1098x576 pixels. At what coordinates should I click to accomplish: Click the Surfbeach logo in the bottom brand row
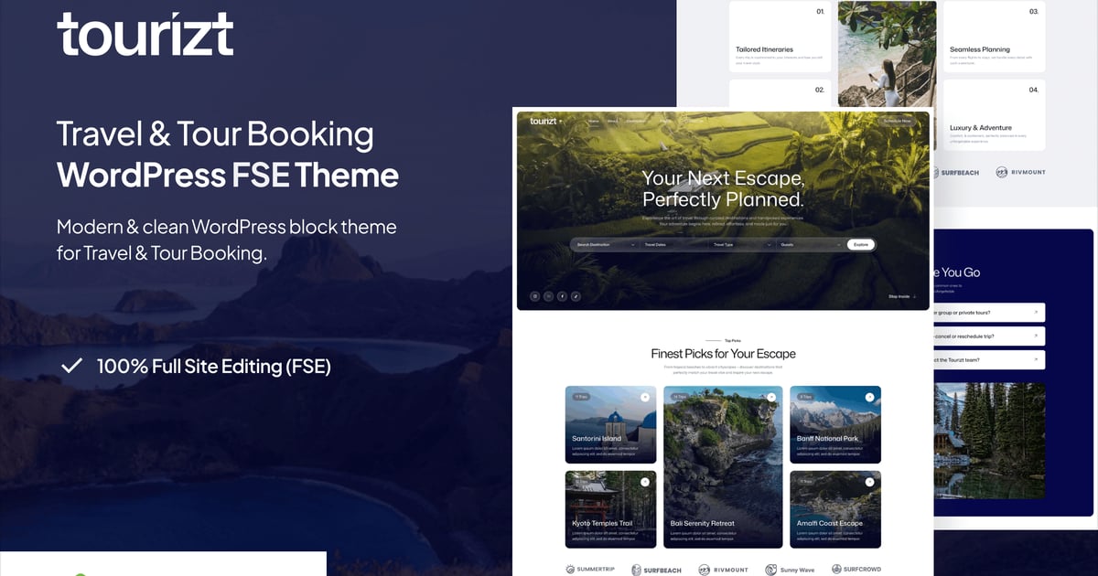[x=659, y=570]
